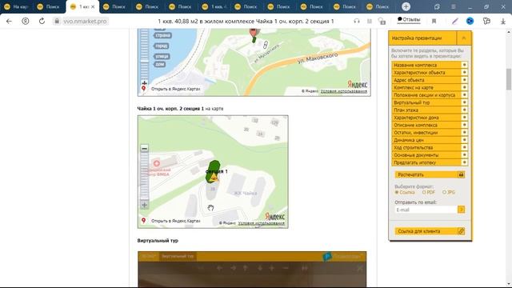
Task: Open Условия использования on section map
Action: (262, 223)
